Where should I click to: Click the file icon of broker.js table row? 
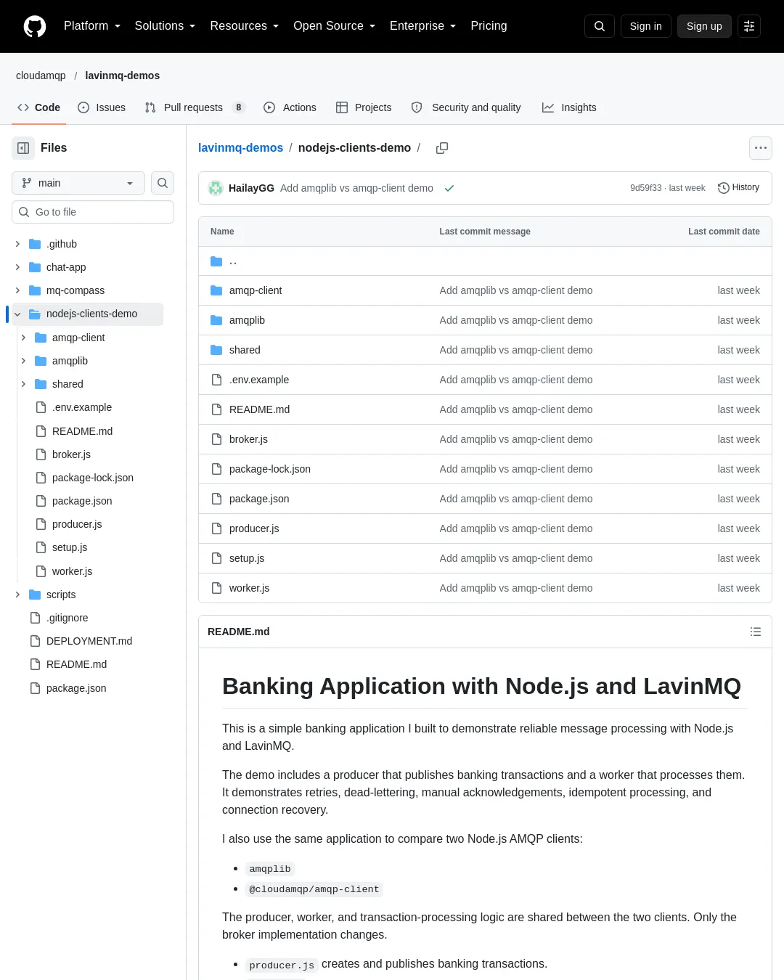click(x=216, y=439)
